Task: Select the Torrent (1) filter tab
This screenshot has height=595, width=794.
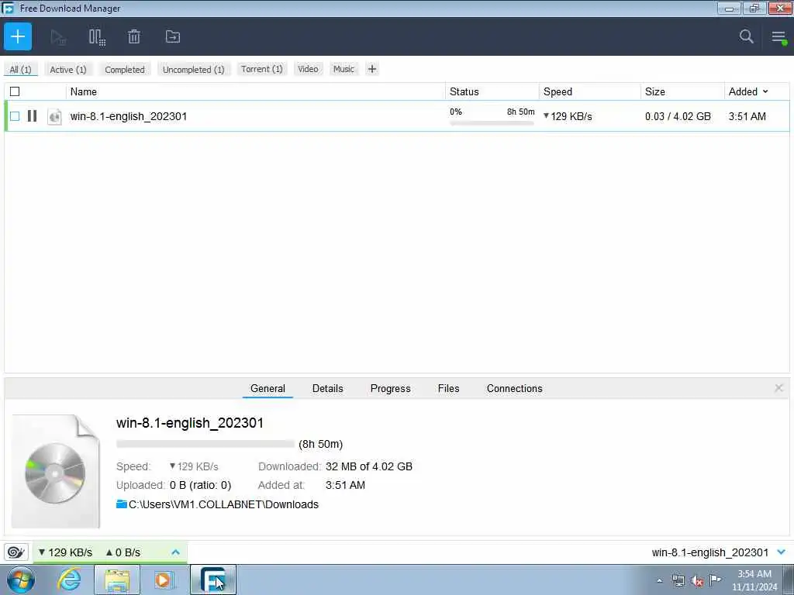Action: point(262,69)
